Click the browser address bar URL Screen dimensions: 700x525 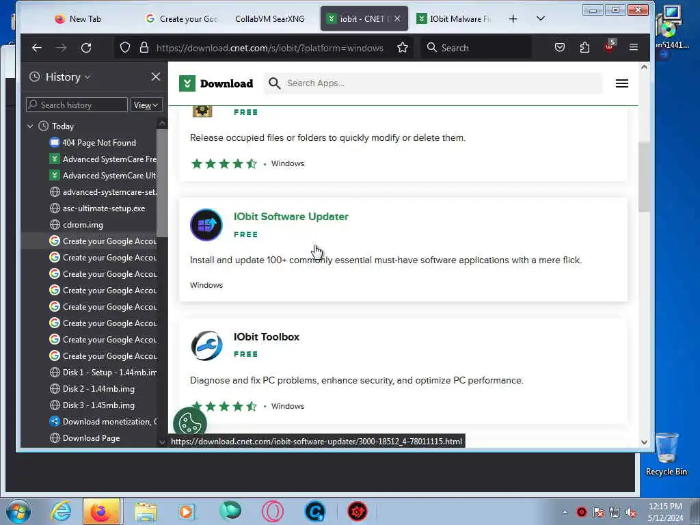point(269,48)
